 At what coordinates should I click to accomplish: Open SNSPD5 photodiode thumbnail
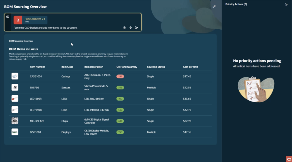(x=15, y=88)
